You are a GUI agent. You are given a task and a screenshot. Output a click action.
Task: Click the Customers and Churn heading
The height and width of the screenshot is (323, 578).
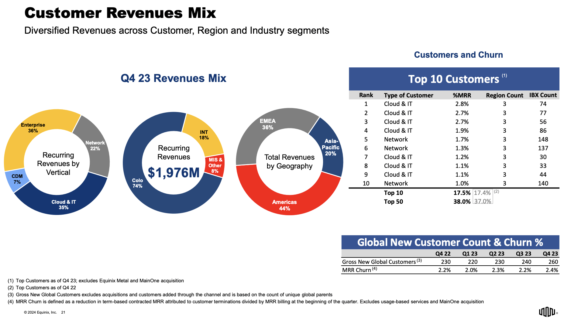click(458, 55)
